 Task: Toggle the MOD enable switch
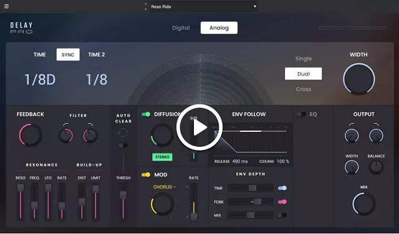click(146, 175)
